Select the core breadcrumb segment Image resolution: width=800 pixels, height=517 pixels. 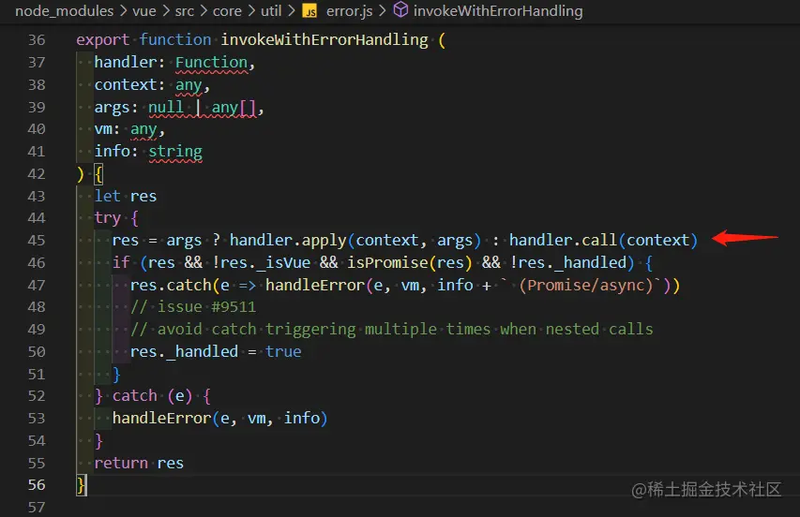227,10
